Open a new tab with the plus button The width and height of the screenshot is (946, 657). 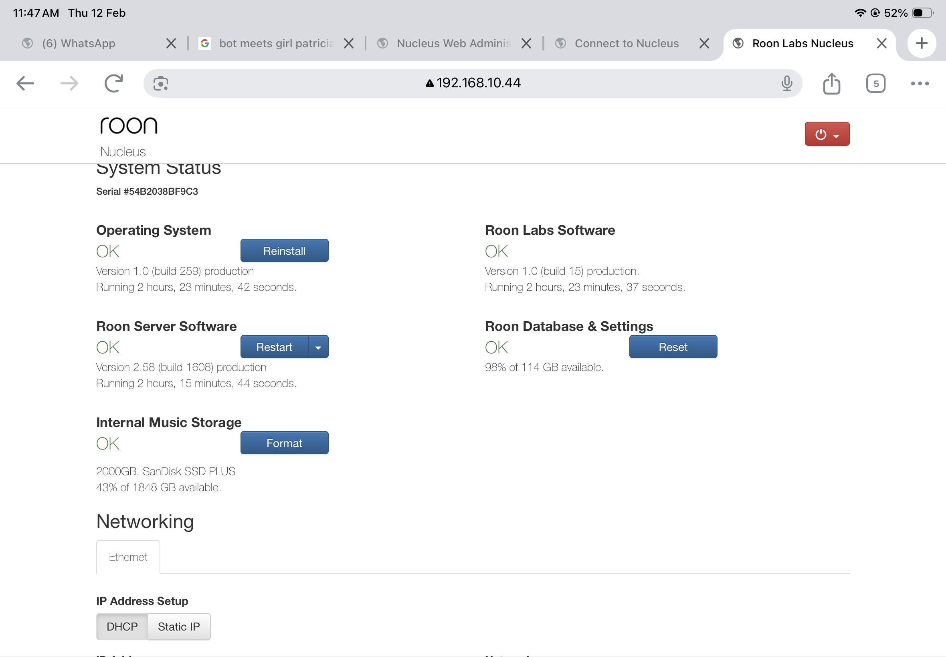click(x=922, y=43)
